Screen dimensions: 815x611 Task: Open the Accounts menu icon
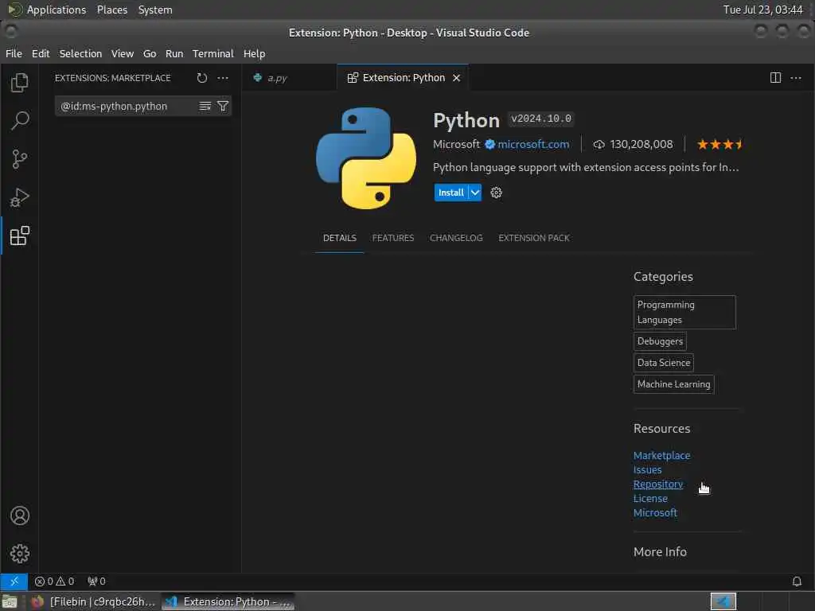[20, 516]
